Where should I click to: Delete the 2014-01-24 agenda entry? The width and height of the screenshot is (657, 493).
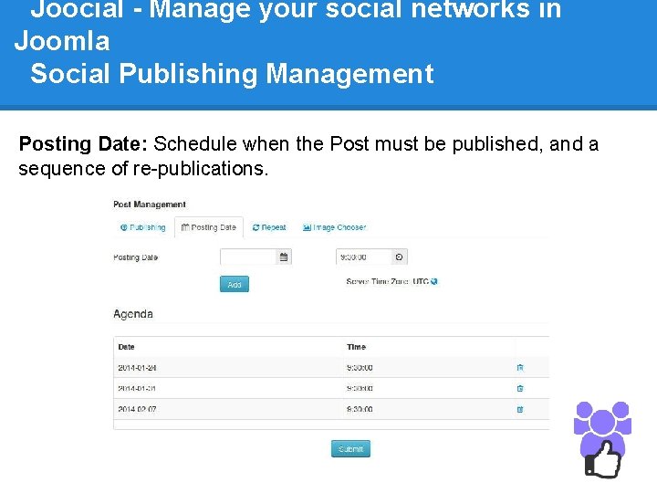click(x=520, y=368)
